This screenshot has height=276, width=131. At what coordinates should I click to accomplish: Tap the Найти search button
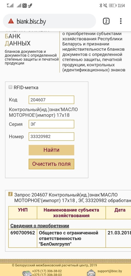coord(51,150)
